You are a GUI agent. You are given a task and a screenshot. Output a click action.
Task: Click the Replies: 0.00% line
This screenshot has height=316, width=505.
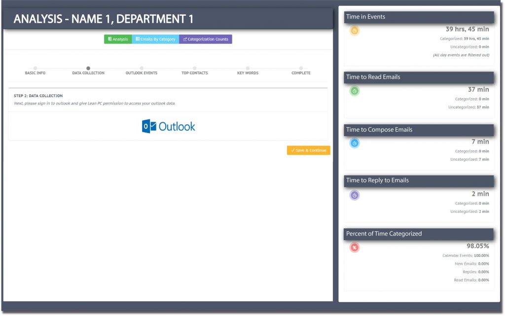pos(476,272)
